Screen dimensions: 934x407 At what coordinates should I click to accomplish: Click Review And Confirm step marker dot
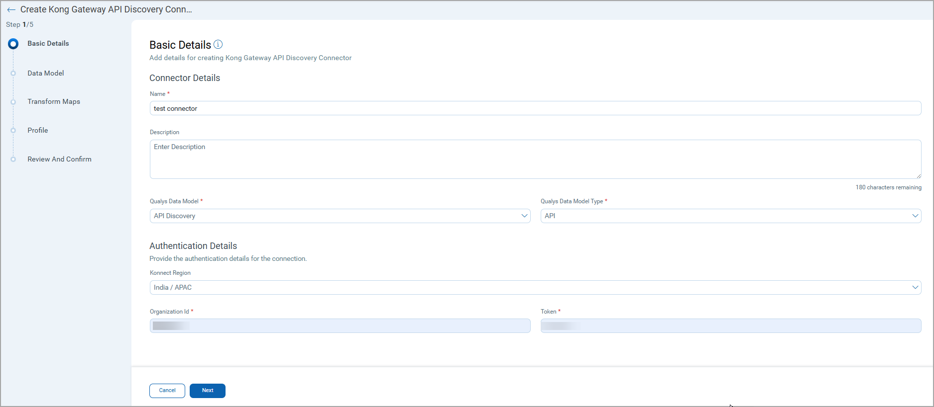13,160
